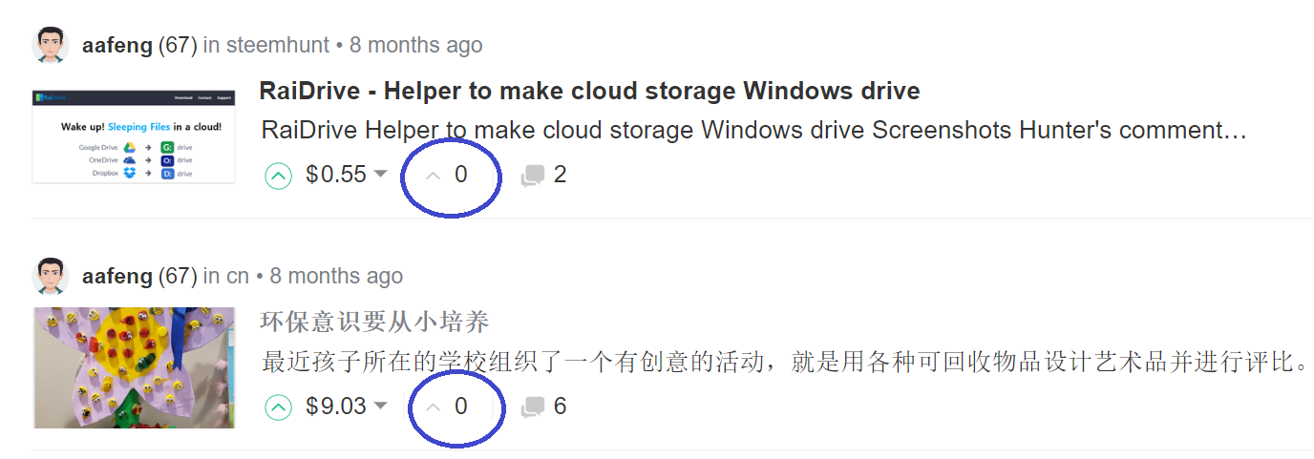This screenshot has height=459, width=1314.
Task: Expand the $9.03 payout dropdown
Action: (x=380, y=407)
